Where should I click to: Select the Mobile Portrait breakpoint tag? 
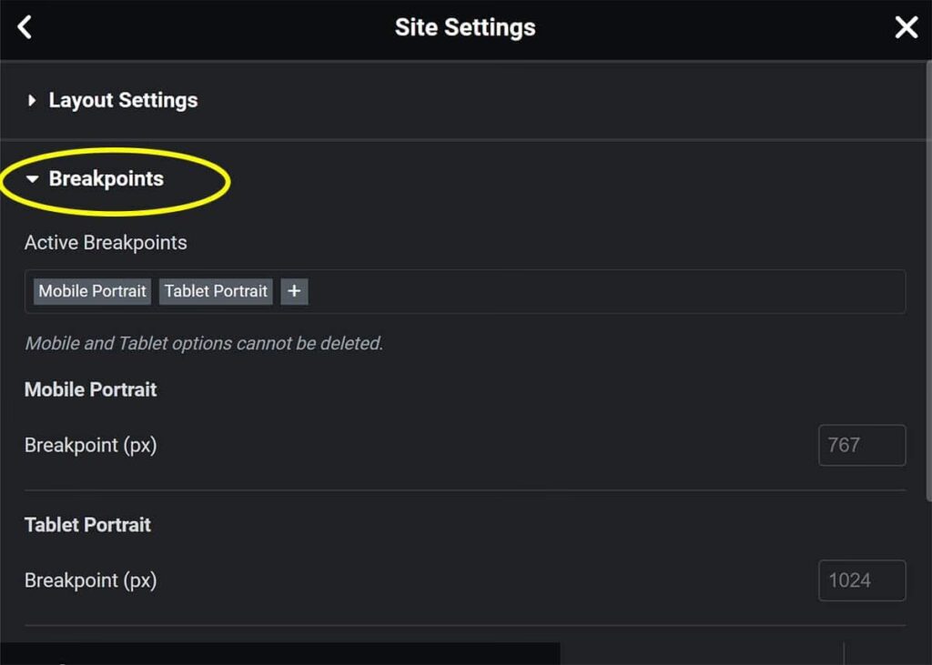point(92,291)
